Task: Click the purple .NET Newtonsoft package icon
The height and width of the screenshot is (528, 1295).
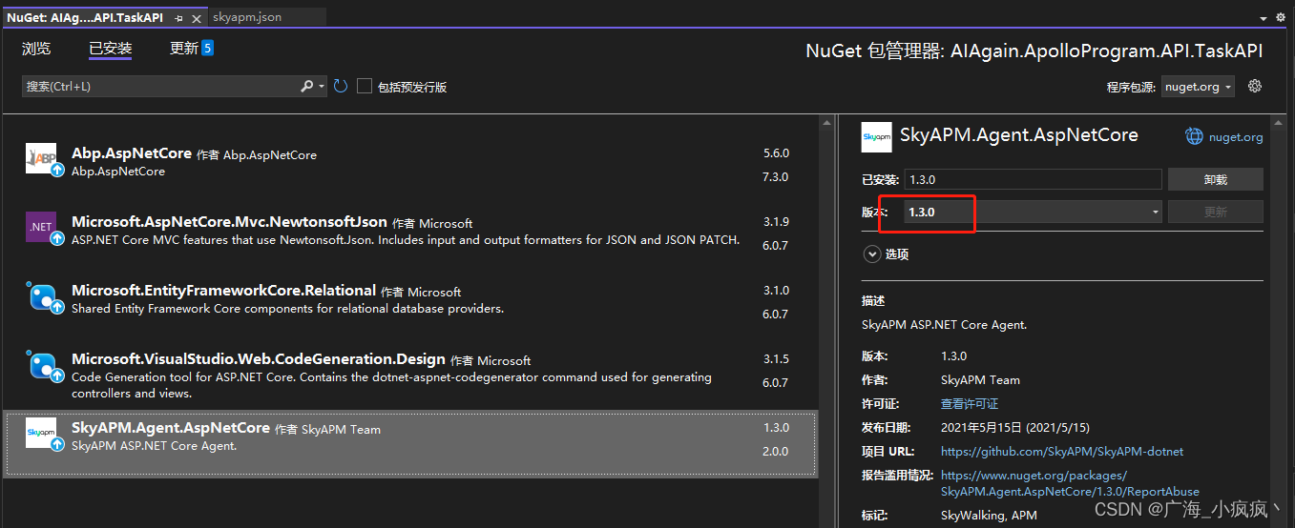Action: 41,227
